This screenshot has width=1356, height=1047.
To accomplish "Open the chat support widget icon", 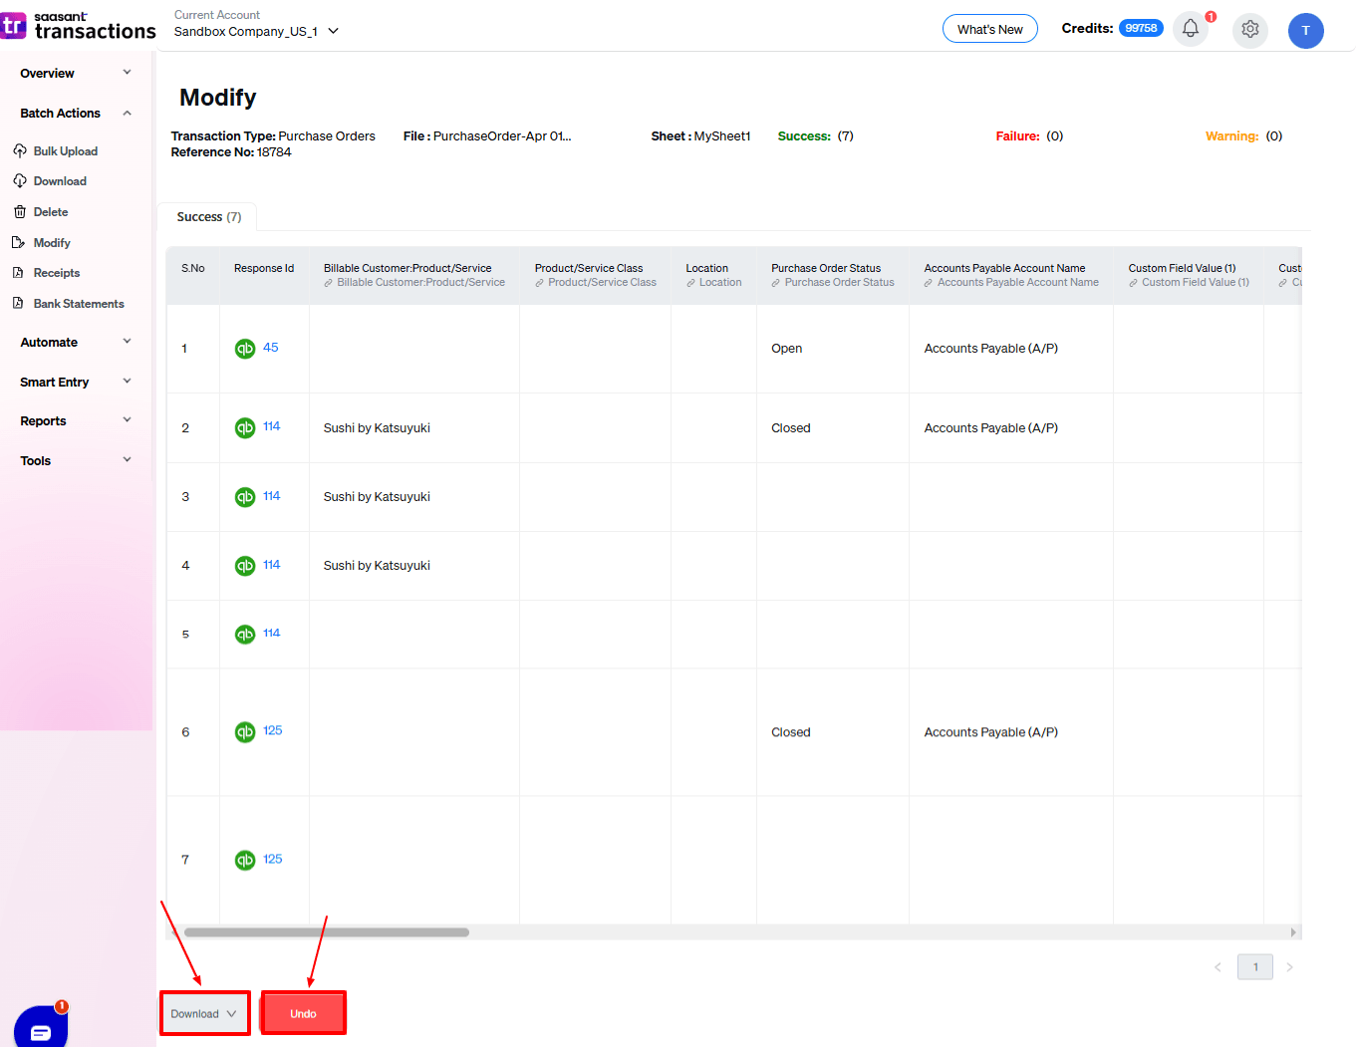I will point(41,1030).
